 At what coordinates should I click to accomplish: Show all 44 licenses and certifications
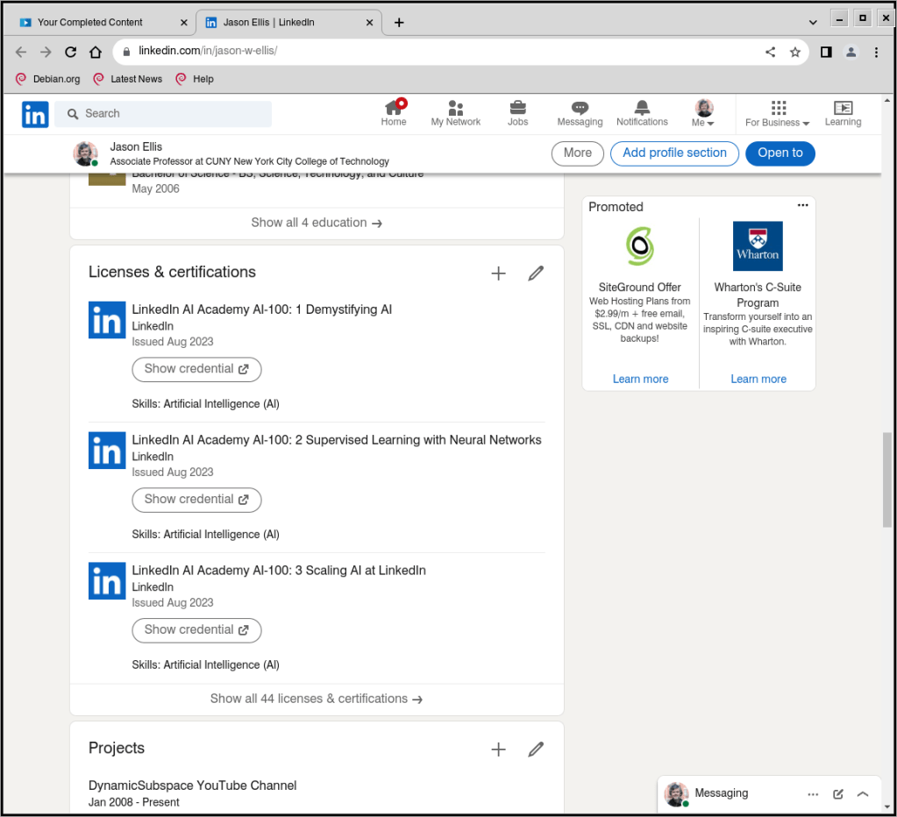pyautogui.click(x=316, y=699)
